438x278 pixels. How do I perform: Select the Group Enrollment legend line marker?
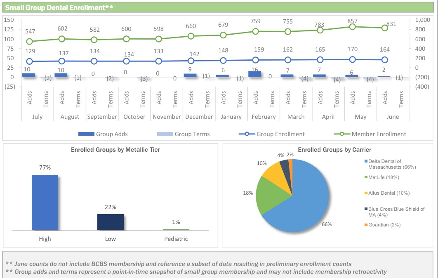coord(247,134)
